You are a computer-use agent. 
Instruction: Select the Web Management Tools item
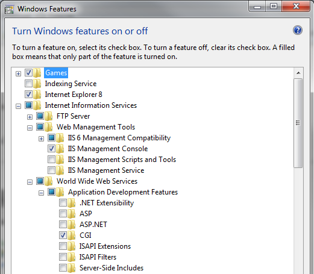[96, 127]
